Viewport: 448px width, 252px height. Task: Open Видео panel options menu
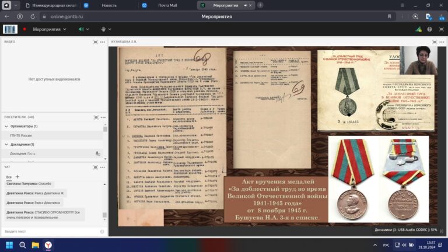point(103,42)
